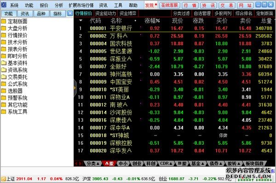Image resolution: width=276 pixels, height=183 pixels.
Task: Open the 定制版面 folder icon
Action: pyautogui.click(x=4, y=22)
